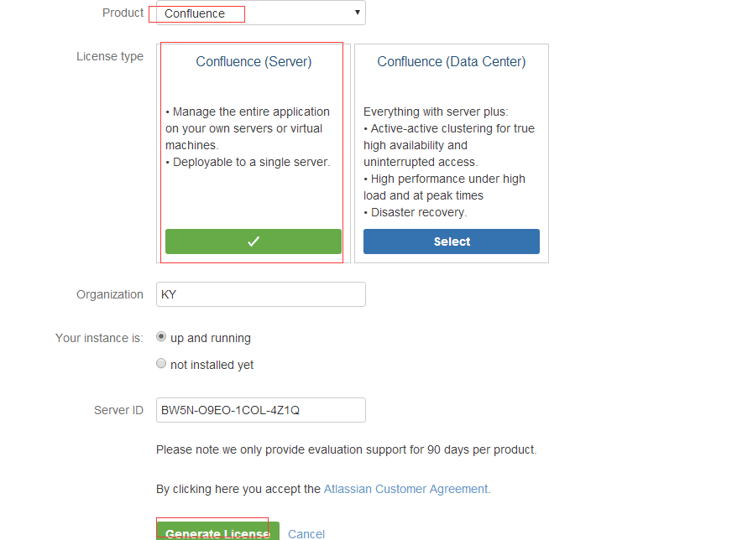732x540 pixels.
Task: Click the green checkmark under Confluence (Server)
Action: [x=254, y=241]
